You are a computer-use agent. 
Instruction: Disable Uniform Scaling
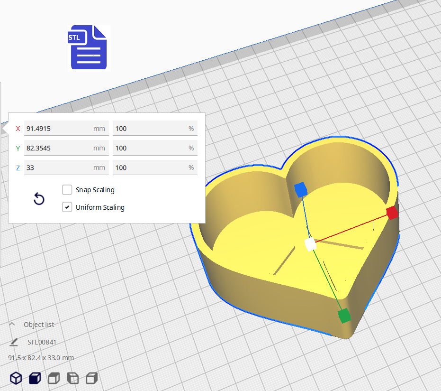[67, 207]
